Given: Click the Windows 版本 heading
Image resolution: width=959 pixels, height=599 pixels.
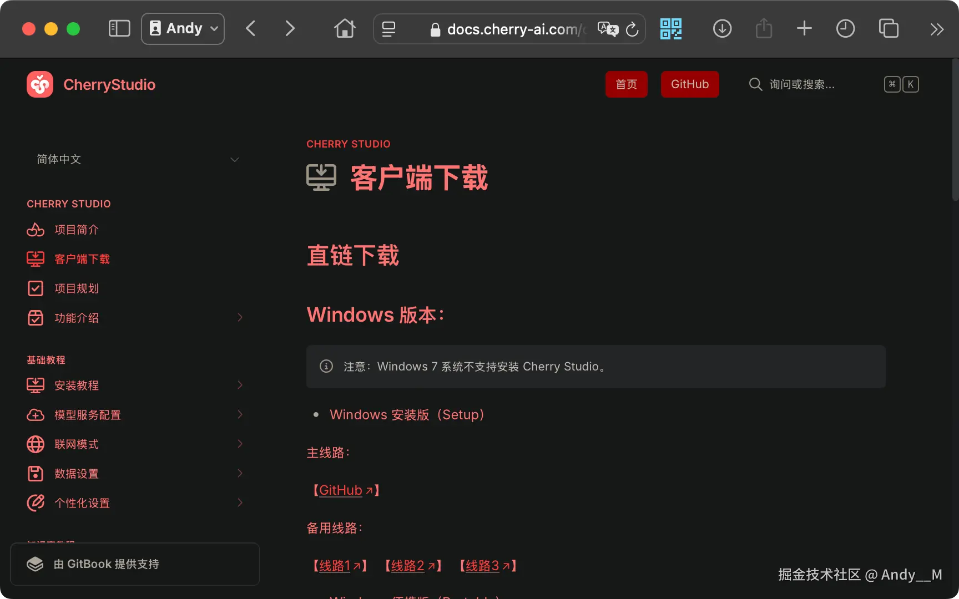Looking at the screenshot, I should pos(376,315).
